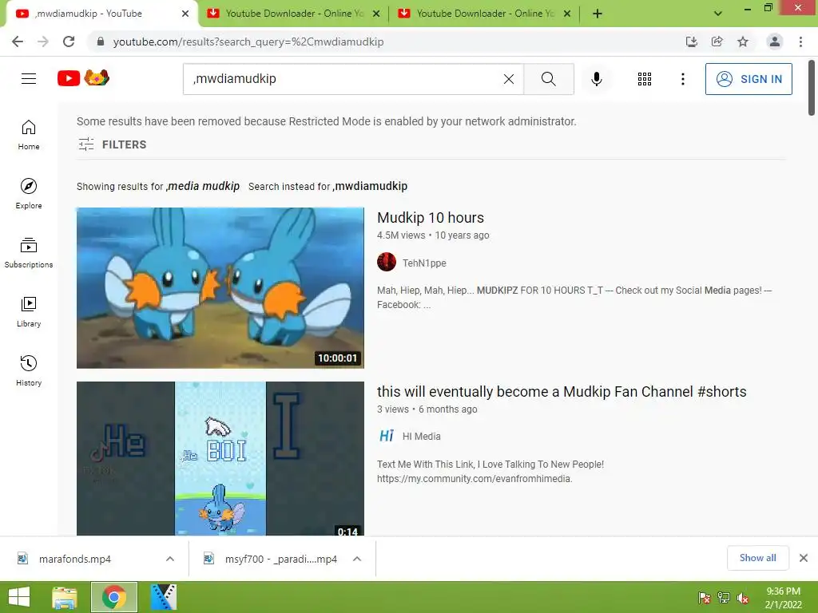Open Chrome's three-dot menu
Viewport: 818px width, 613px height.
click(x=800, y=42)
